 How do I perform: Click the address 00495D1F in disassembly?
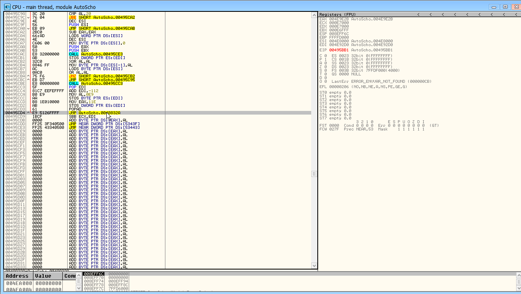(15, 230)
